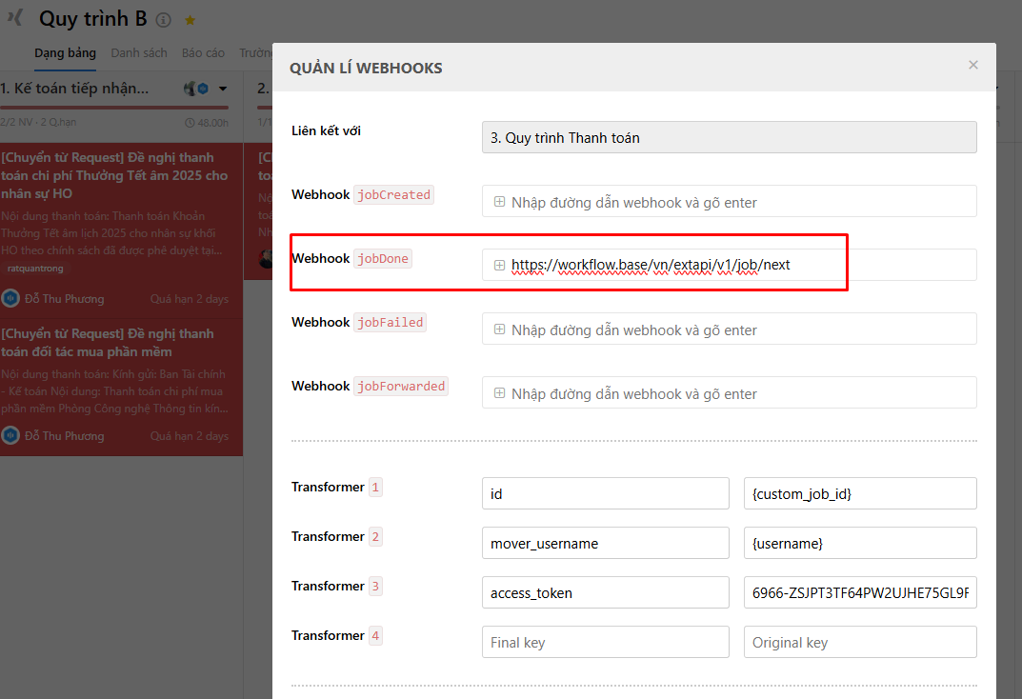Open the 'đối tác mua phần mềm' job card
Screen dimensions: 1022x699
121,387
